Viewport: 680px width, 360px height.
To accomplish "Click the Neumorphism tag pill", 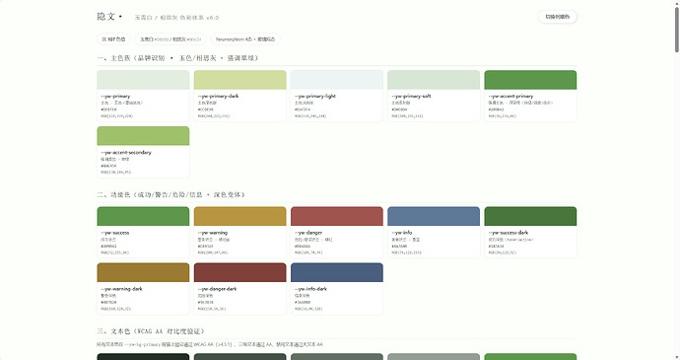I will pos(245,39).
